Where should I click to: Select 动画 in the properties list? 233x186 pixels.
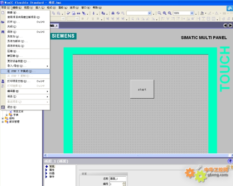[52, 173]
